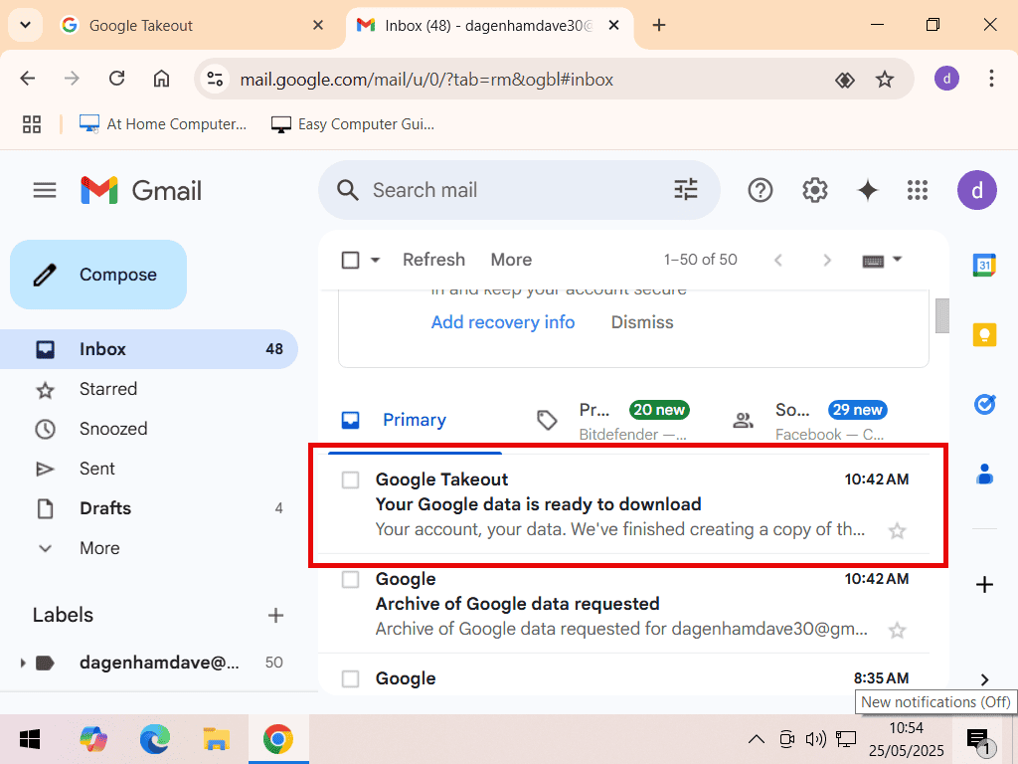Open Google Keep in the side panel
Screen dimensions: 1018x764
point(984,334)
